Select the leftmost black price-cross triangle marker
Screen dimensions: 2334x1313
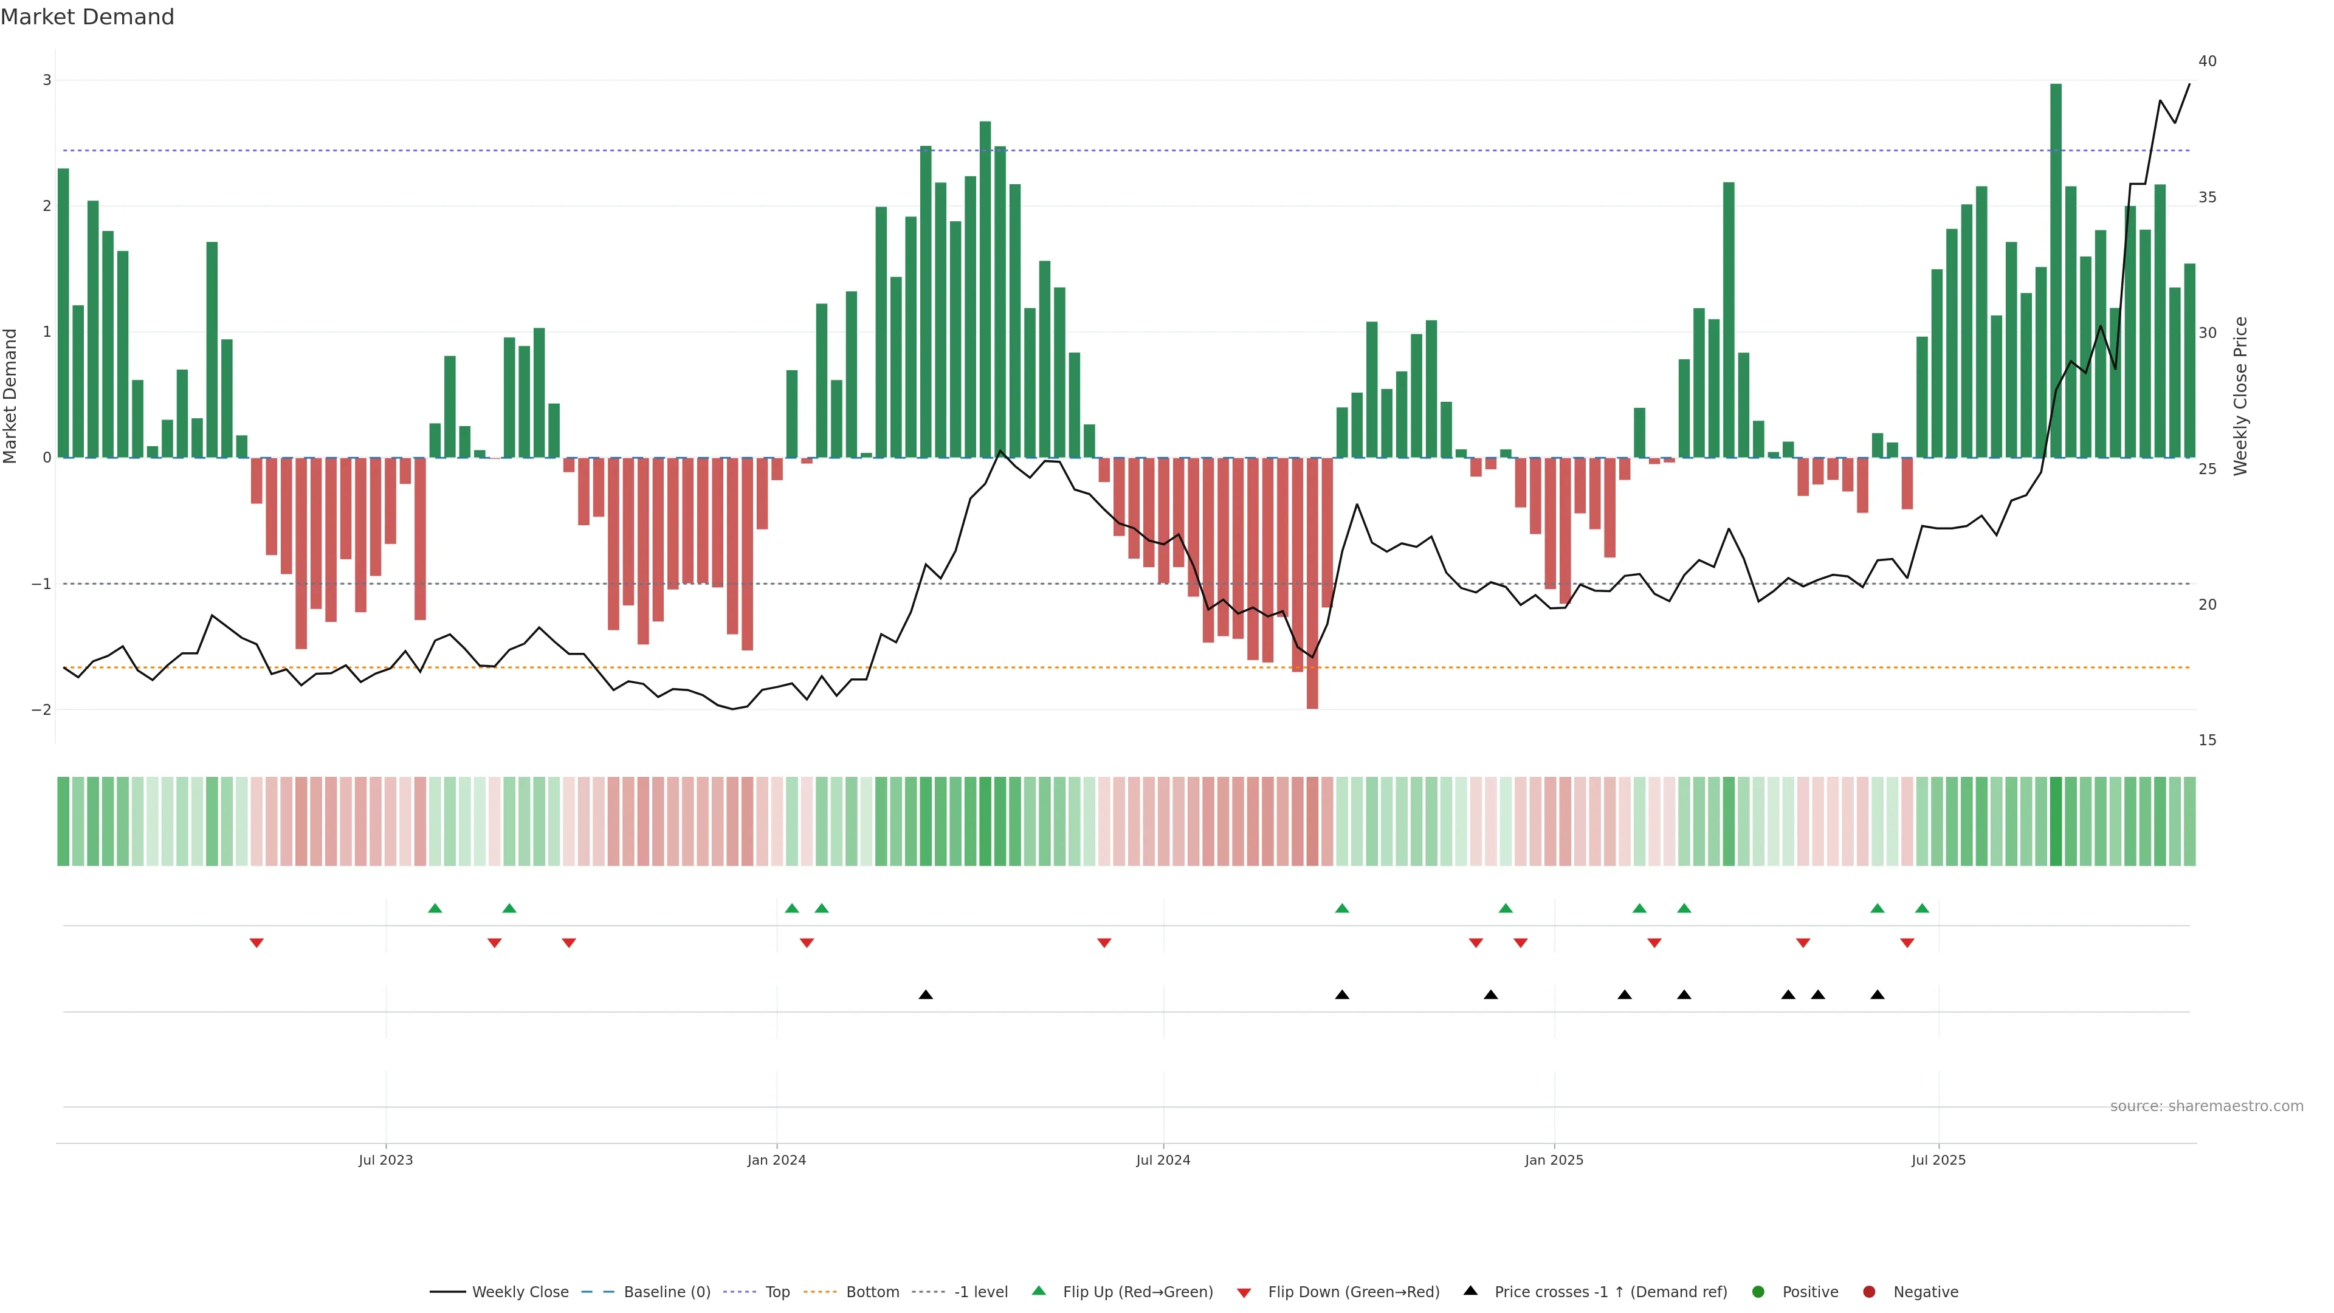tap(925, 995)
